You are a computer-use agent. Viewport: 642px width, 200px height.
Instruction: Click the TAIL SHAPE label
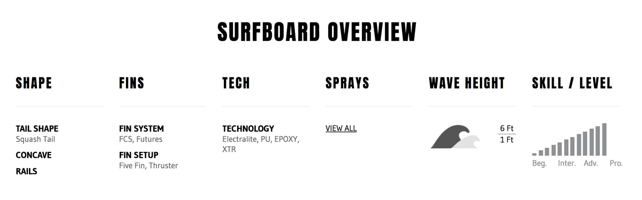click(x=37, y=129)
